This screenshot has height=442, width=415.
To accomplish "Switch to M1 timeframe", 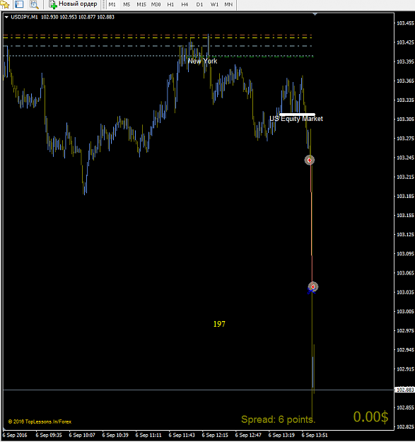I will point(112,4).
